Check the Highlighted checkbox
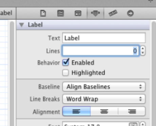The image size is (156, 126). point(65,72)
